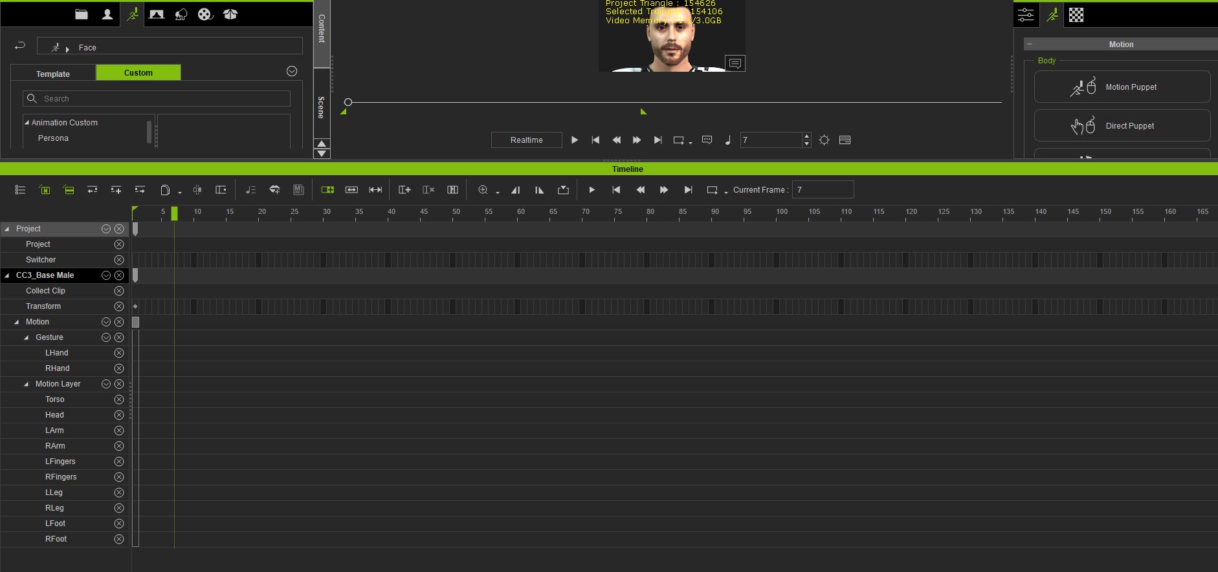The height and width of the screenshot is (572, 1218).
Task: Click the sun-shaped settings icon in playbar
Action: (x=824, y=140)
